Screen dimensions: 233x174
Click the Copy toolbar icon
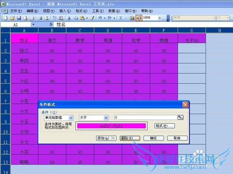pos(75,18)
